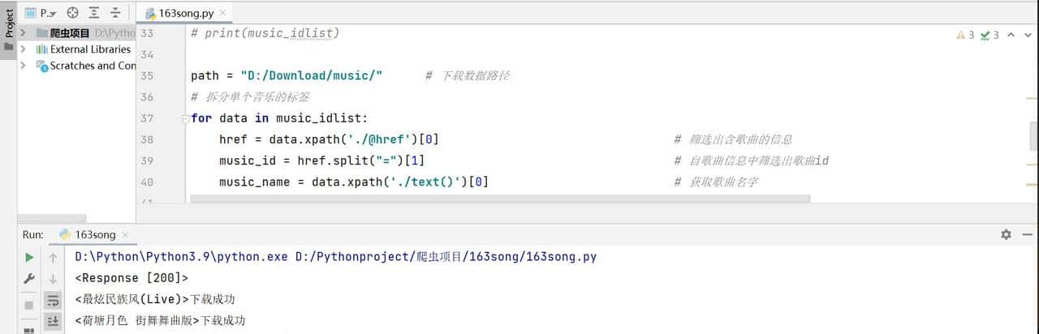Click the <Response [200]> output line
The image size is (1039, 334).
click(x=131, y=278)
